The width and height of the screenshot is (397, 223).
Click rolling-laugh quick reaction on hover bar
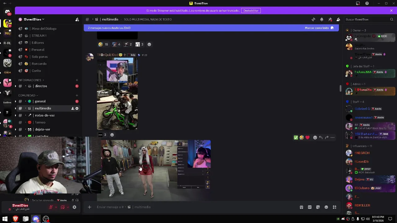(x=301, y=138)
